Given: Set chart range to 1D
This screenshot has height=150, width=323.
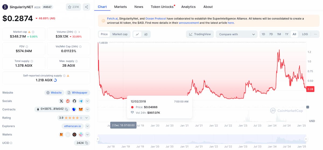Looking at the screenshot, I should tap(263, 34).
